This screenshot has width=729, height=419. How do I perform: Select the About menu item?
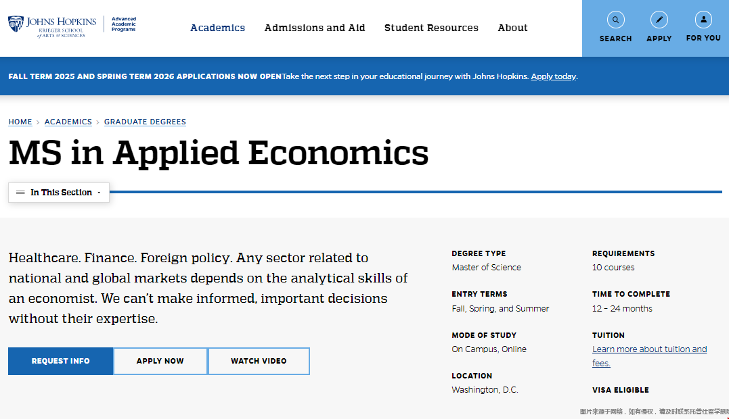click(x=512, y=28)
